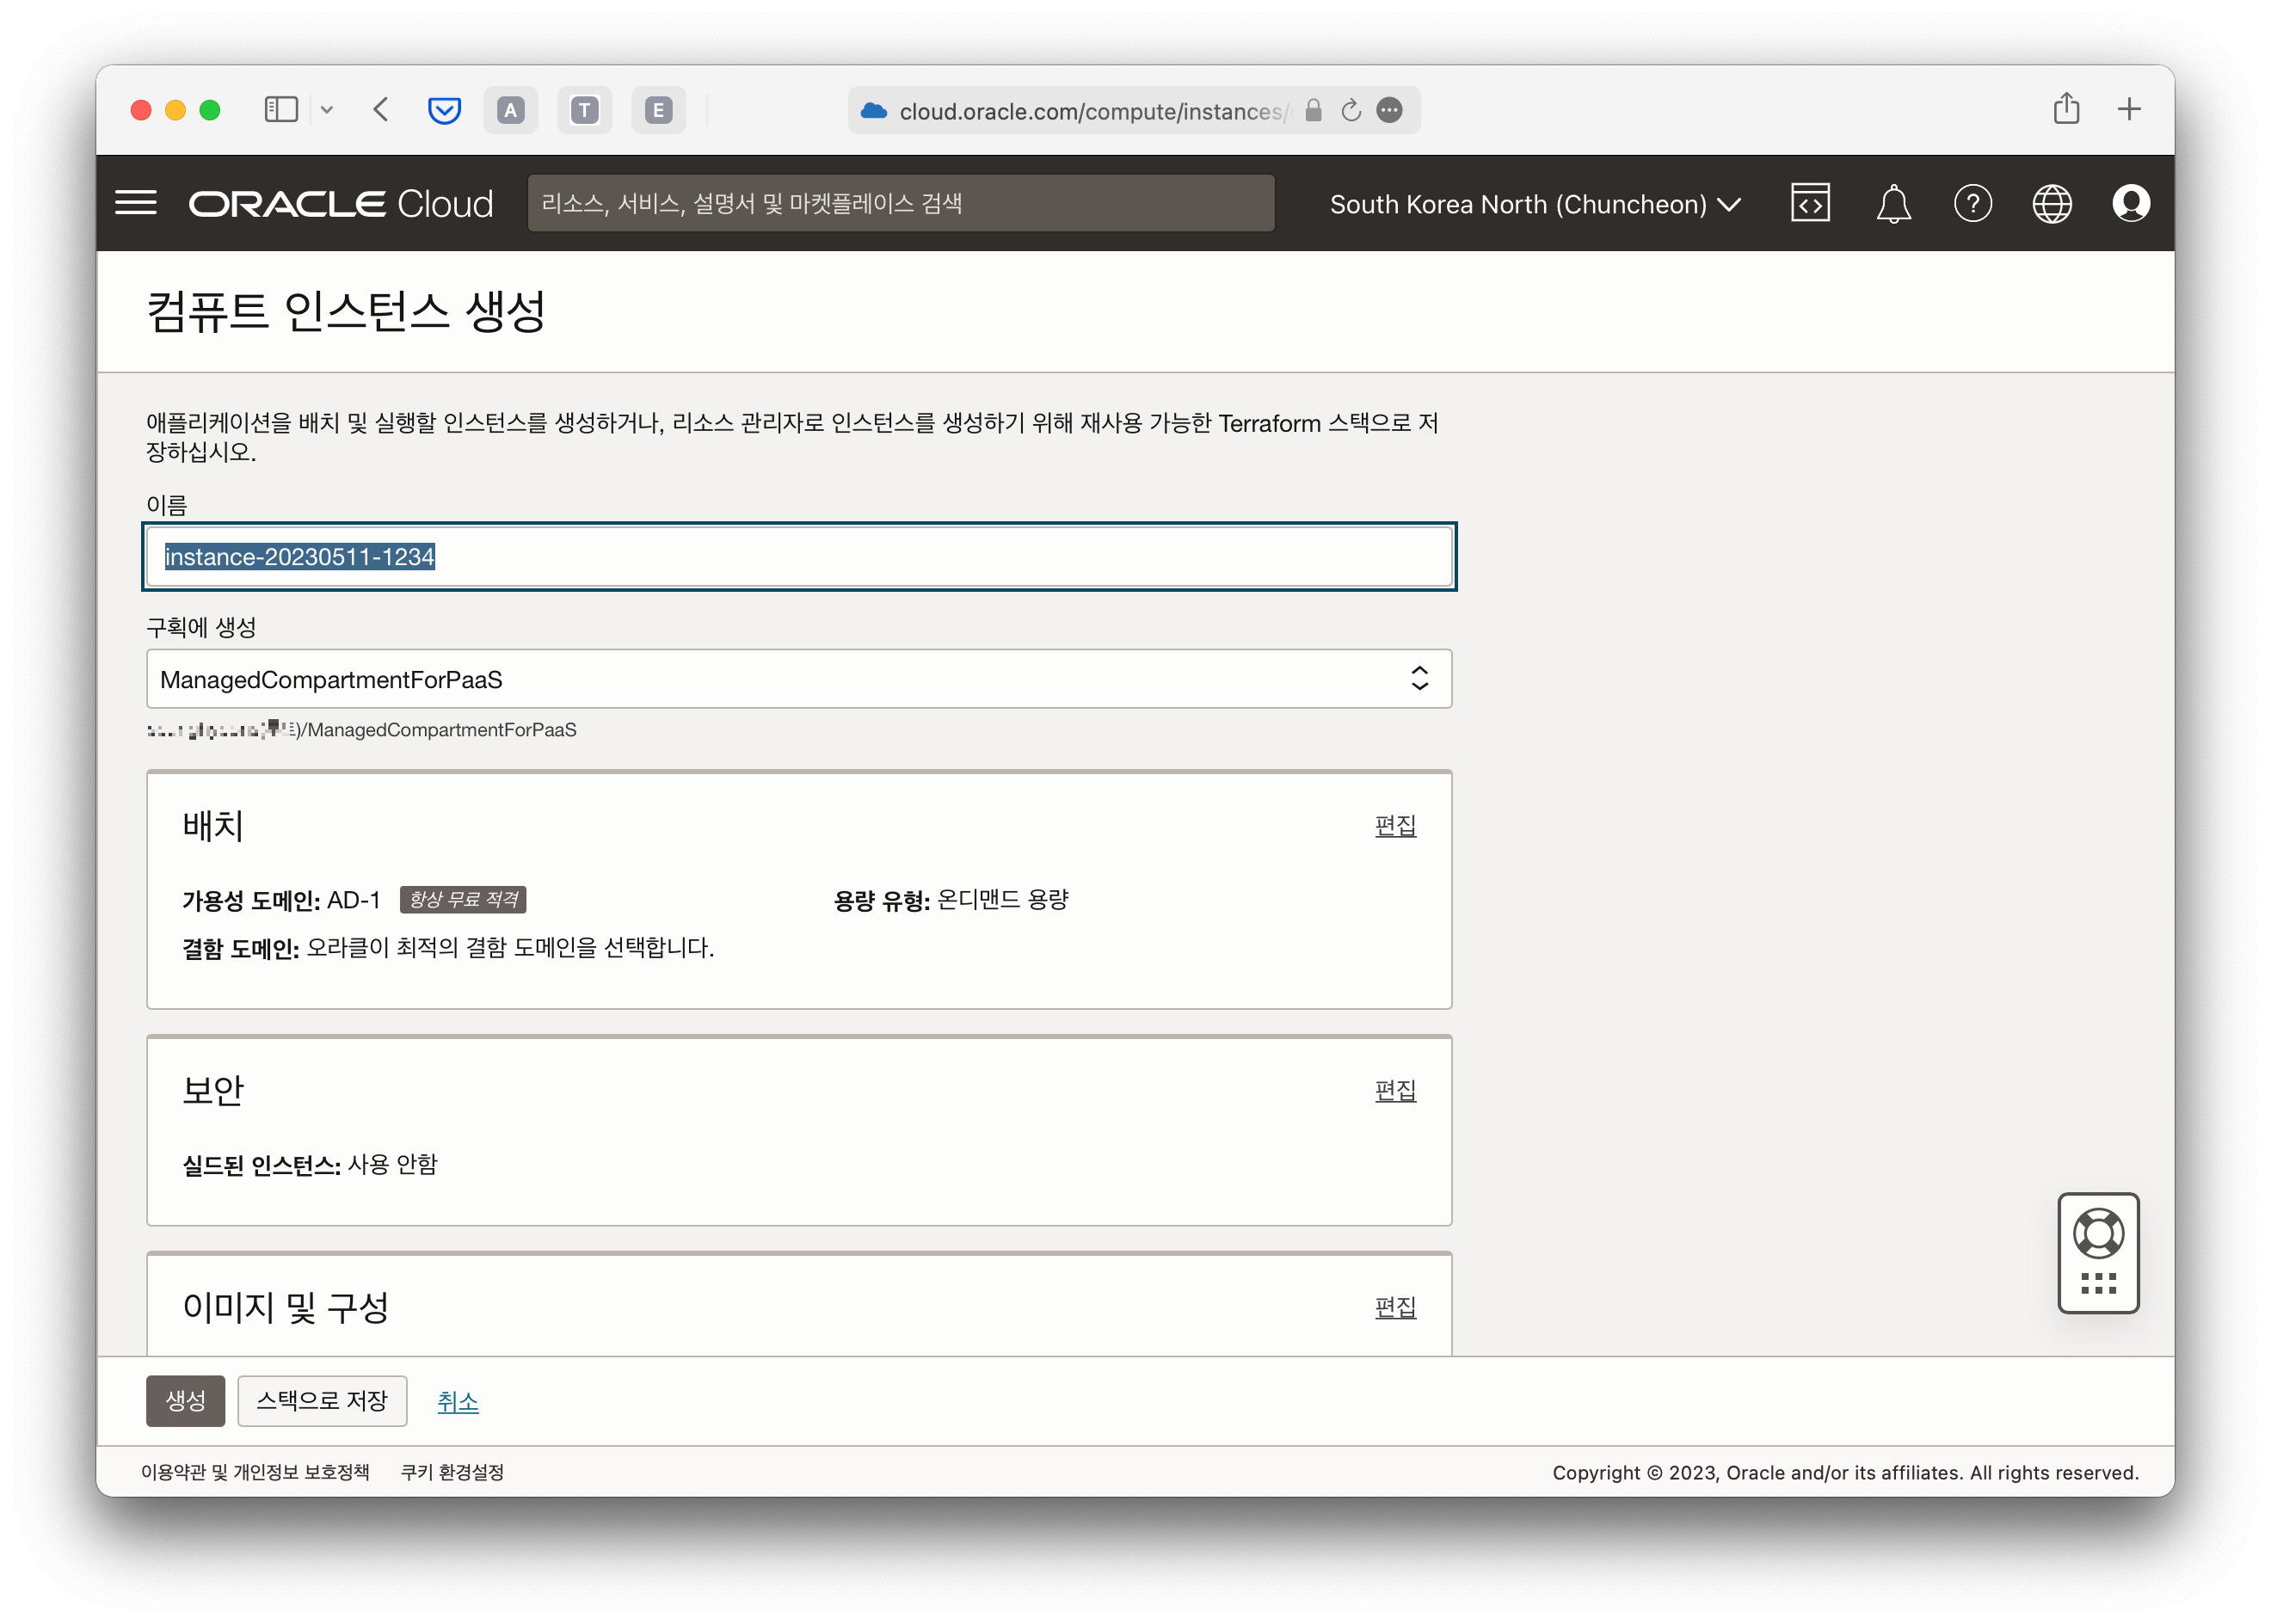Image resolution: width=2271 pixels, height=1624 pixels.
Task: Click the 스택으로 저장 button
Action: point(322,1400)
